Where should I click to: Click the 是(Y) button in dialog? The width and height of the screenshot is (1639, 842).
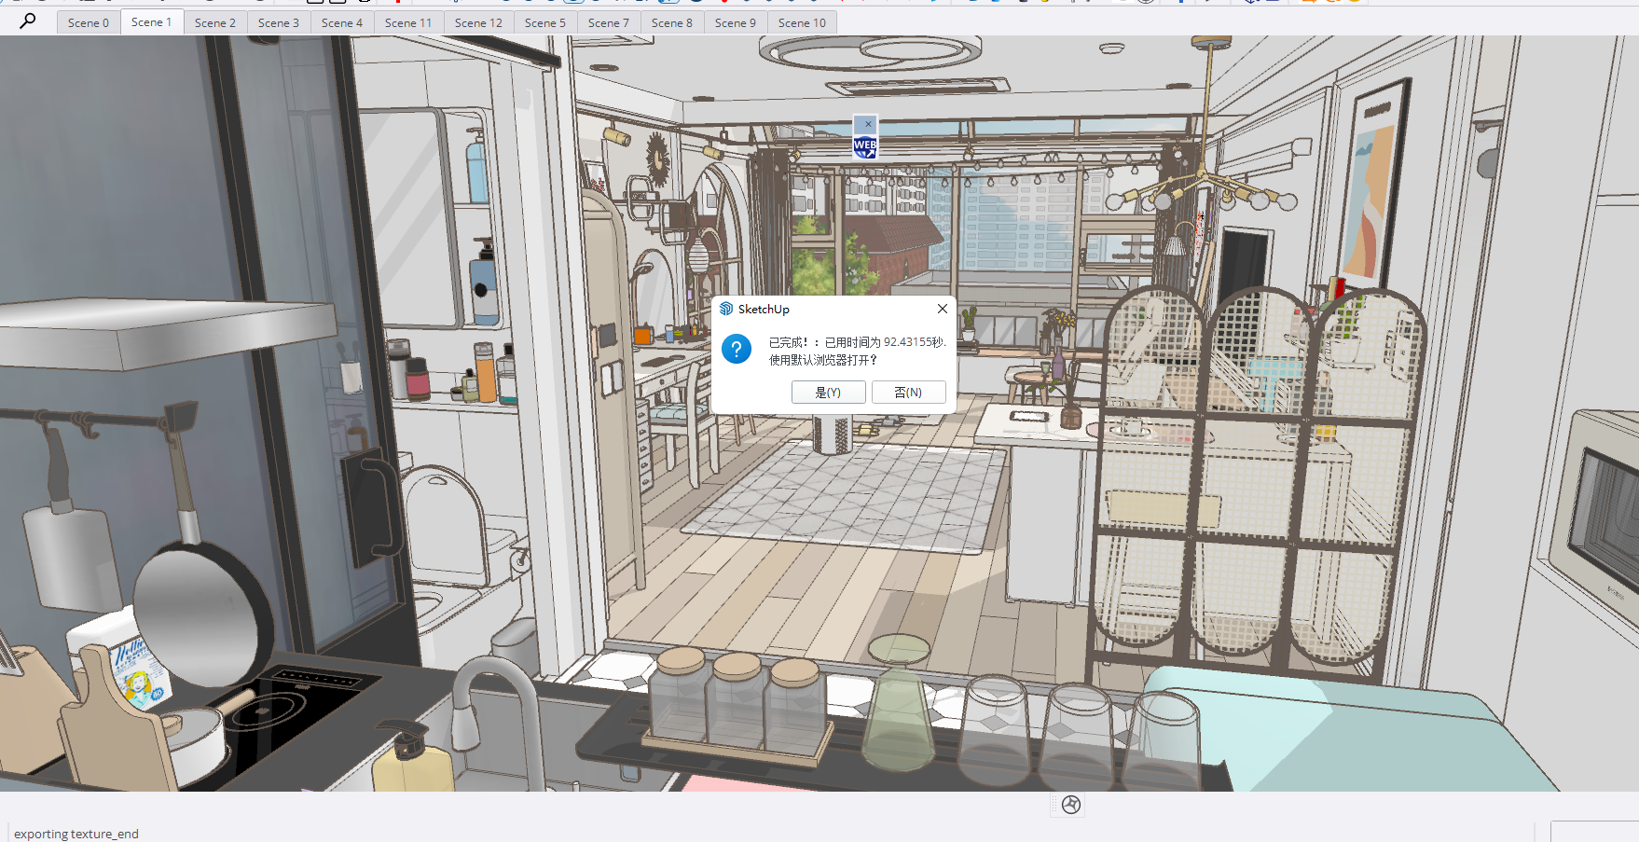click(x=828, y=393)
